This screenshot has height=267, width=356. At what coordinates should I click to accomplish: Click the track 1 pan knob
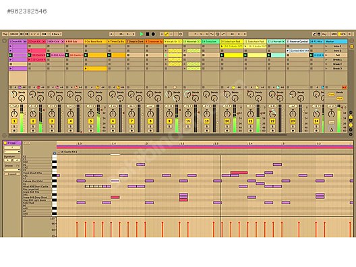pyautogui.click(x=14, y=113)
